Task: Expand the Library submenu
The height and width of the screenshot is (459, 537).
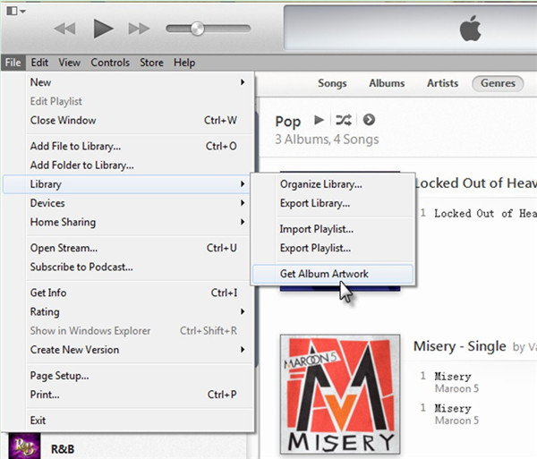Action: point(128,184)
